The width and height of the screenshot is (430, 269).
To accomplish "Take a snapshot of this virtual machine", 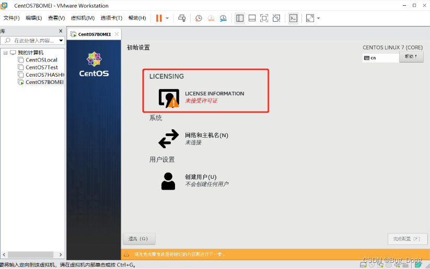I will click(199, 18).
